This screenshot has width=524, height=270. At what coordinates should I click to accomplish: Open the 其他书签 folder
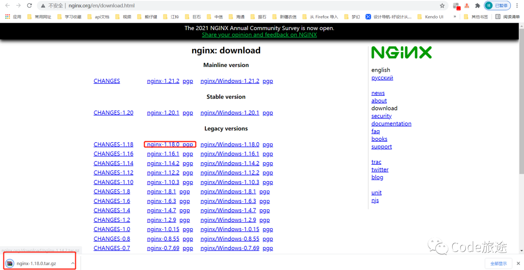click(x=476, y=17)
